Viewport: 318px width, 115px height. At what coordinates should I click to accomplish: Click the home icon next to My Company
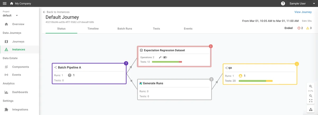11,3
